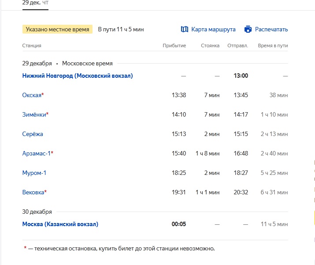Click the Прибытие column header

174,45
